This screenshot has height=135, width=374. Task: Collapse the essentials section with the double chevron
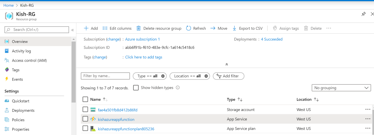coord(226,64)
